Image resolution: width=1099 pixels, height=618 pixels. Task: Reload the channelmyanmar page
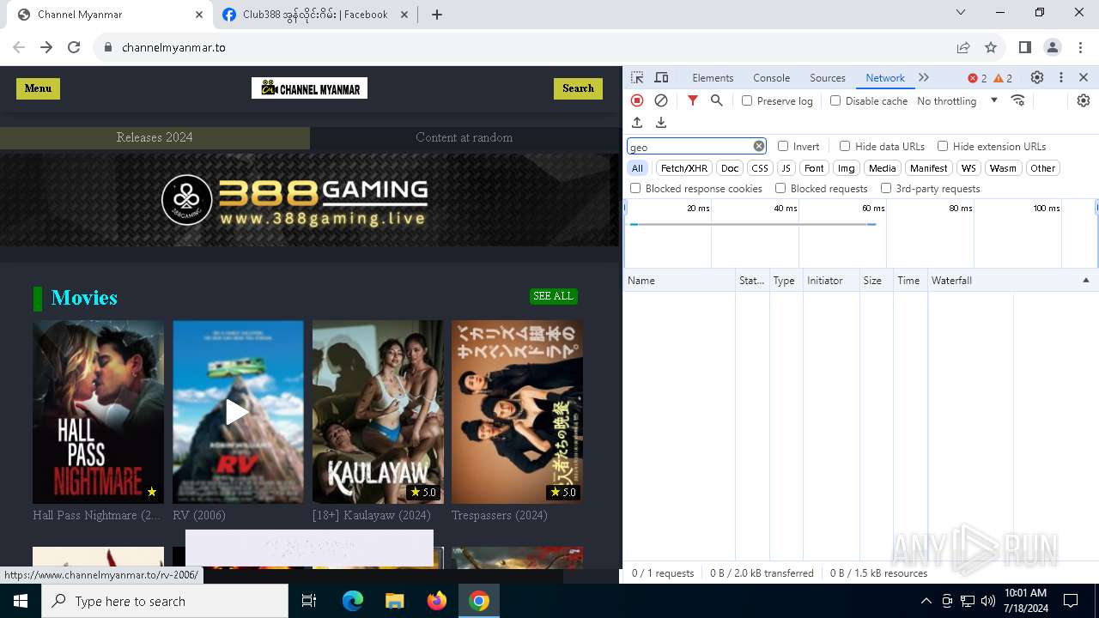tap(74, 47)
